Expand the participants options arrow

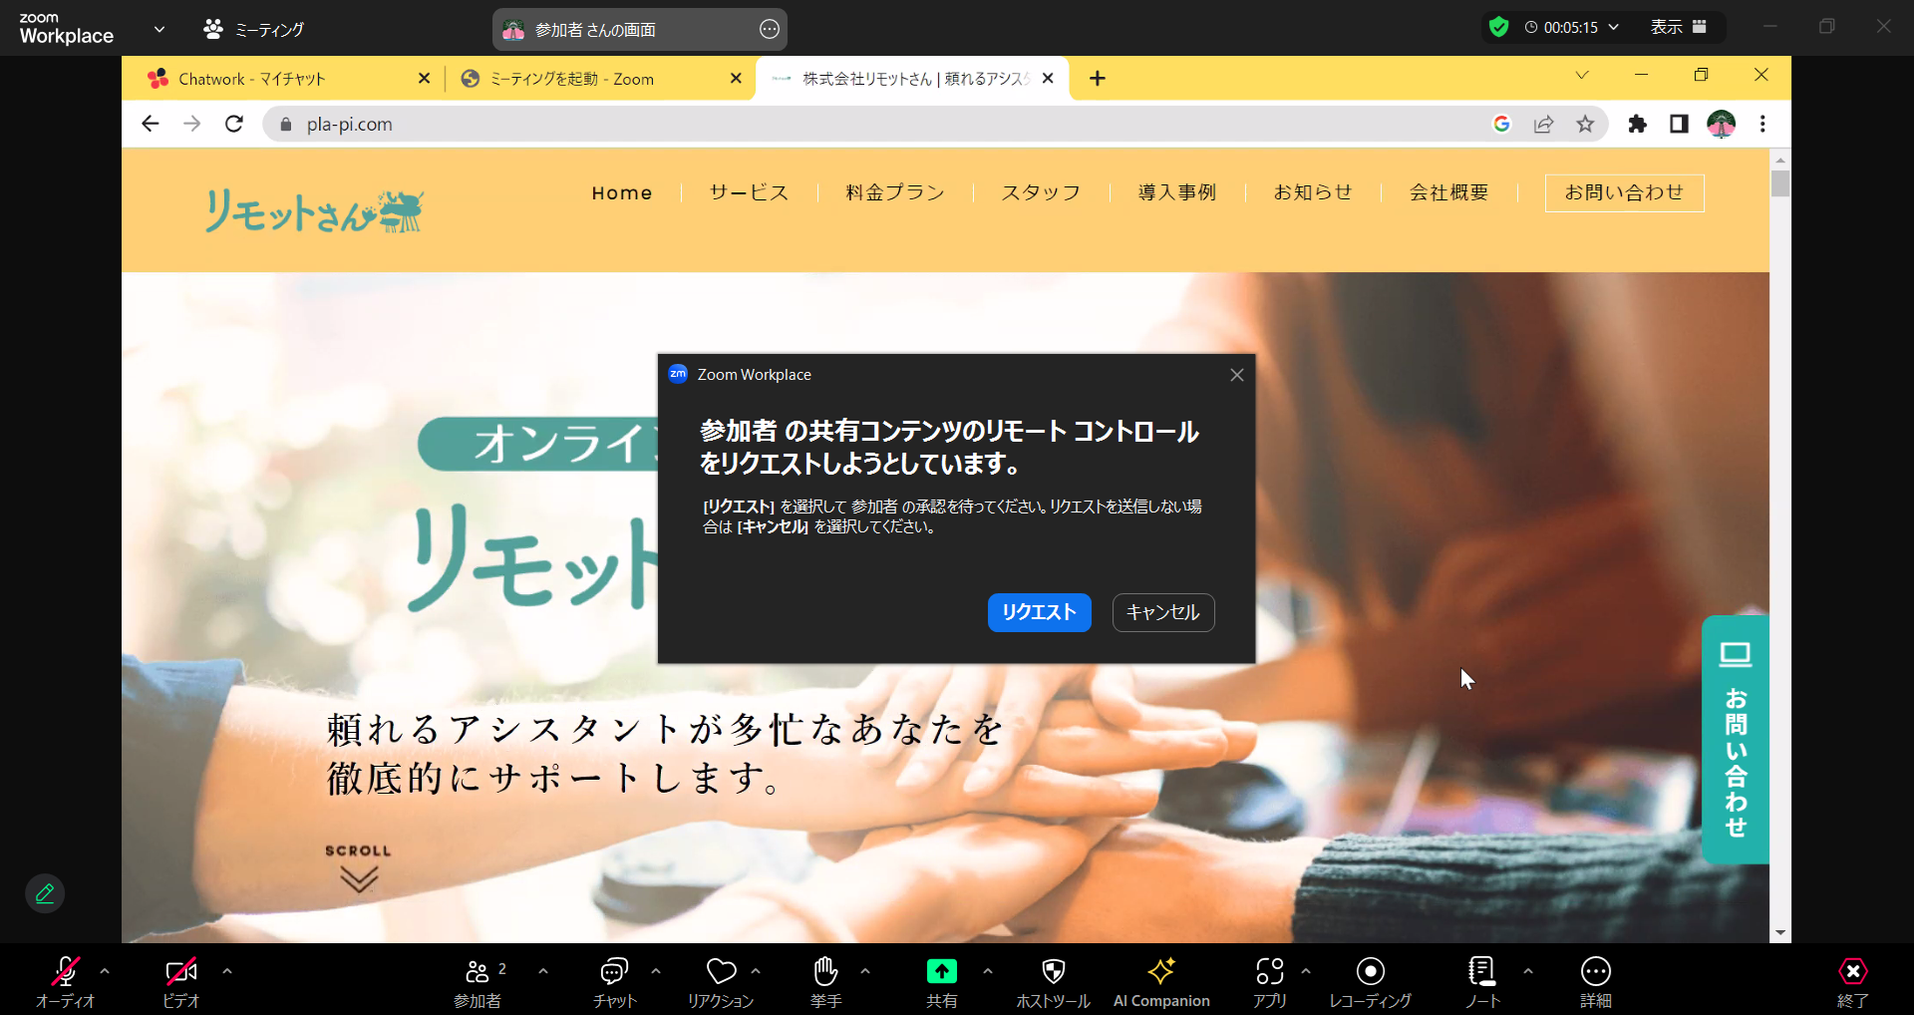click(x=543, y=970)
